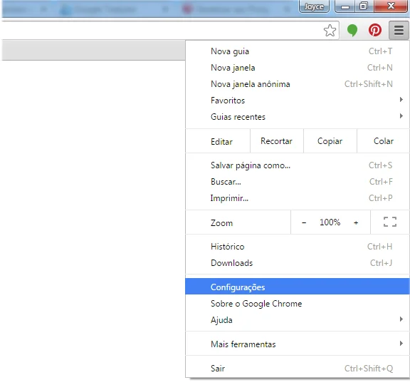Decrease zoom with the minus button
The height and width of the screenshot is (385, 410).
[x=304, y=222]
